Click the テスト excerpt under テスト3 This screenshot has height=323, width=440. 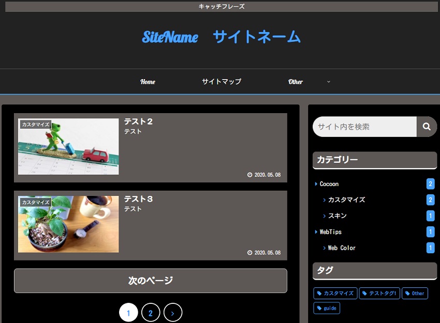point(133,209)
